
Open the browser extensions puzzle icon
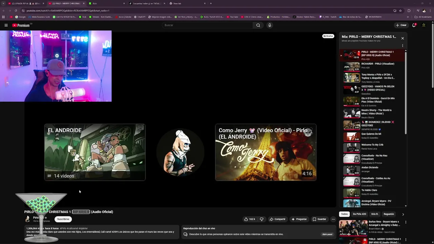pos(409,11)
